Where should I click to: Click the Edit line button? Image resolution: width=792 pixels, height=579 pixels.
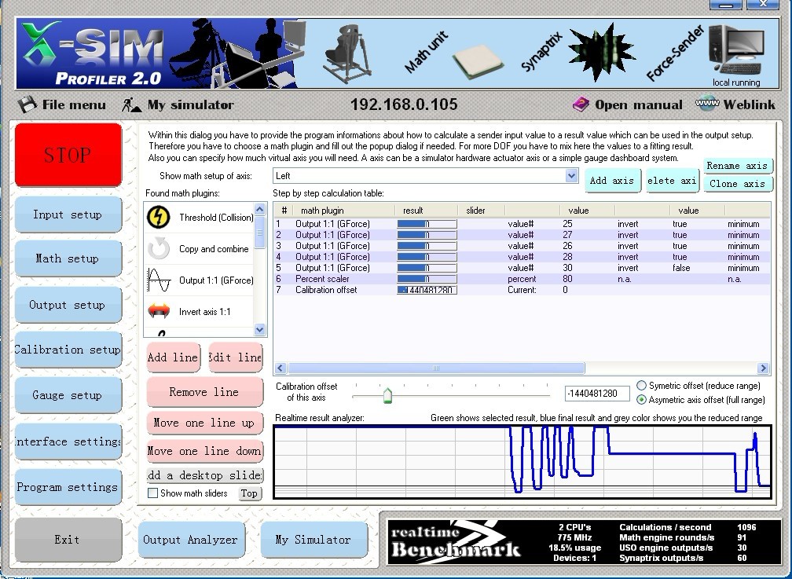click(236, 357)
